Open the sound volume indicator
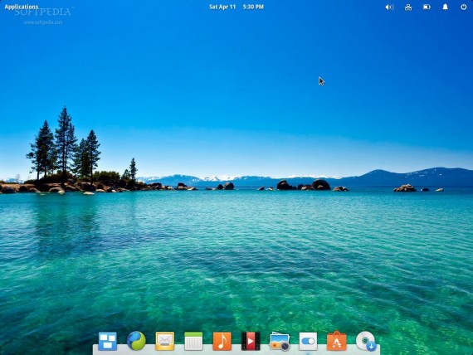The width and height of the screenshot is (473, 355). click(389, 7)
